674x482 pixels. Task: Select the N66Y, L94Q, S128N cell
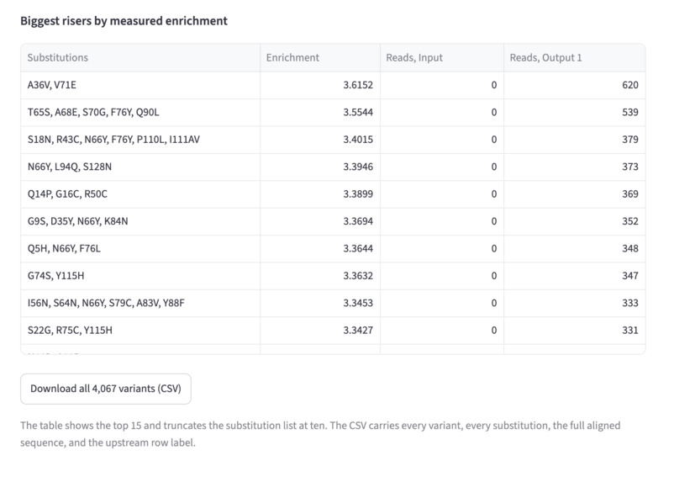click(x=140, y=167)
